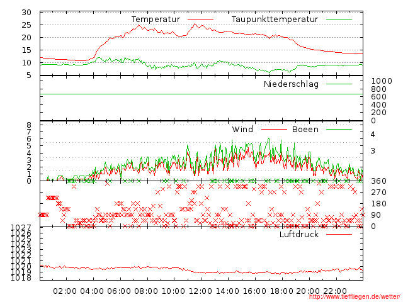Click the 270 wind direction axis value

click(x=378, y=193)
